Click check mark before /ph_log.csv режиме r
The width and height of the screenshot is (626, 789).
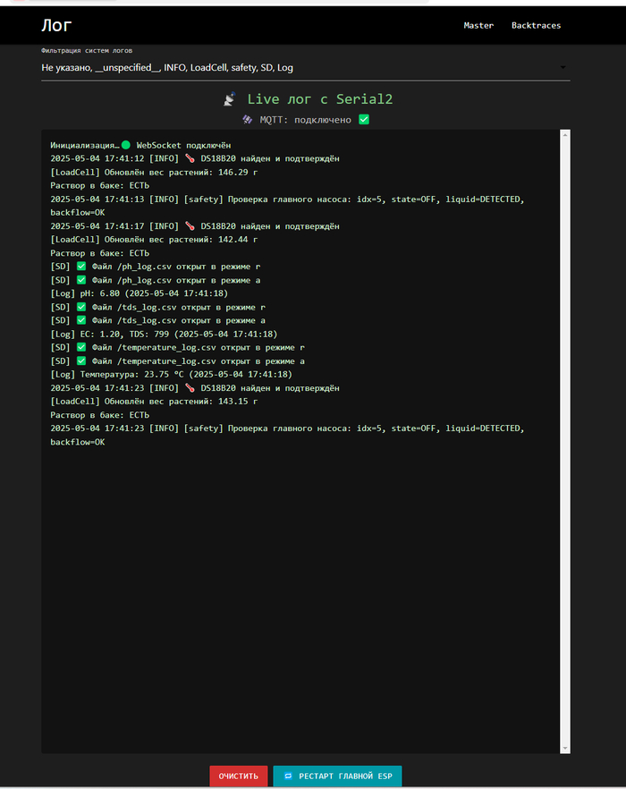[81, 267]
